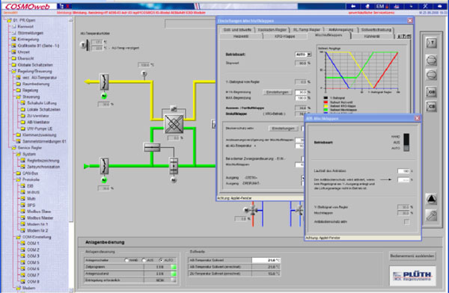Click the Bedienelement ausblenden button

(412, 256)
